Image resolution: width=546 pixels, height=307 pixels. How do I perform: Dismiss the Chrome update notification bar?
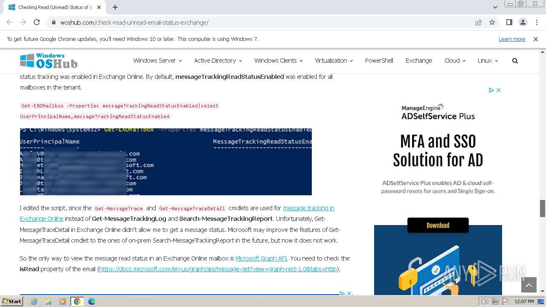536,39
